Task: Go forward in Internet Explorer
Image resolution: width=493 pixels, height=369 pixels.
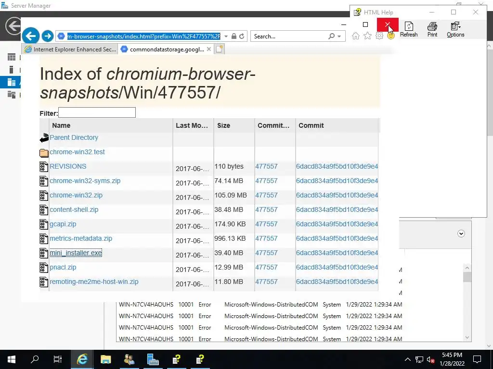Action: [48, 36]
